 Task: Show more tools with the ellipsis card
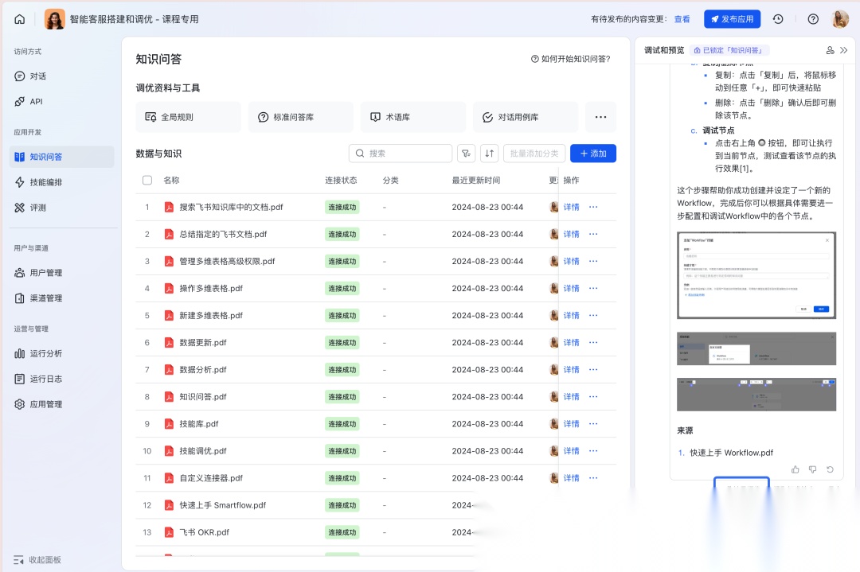coord(600,117)
